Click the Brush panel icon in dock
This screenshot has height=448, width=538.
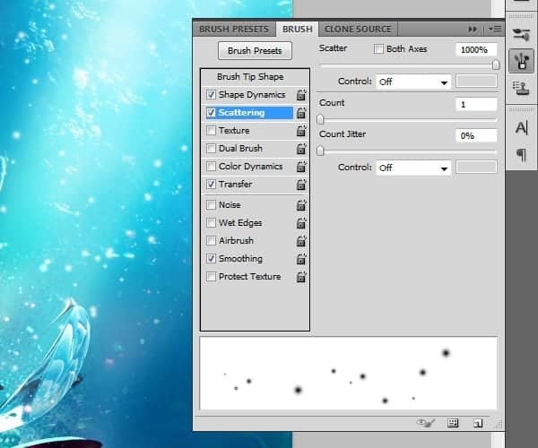[521, 61]
